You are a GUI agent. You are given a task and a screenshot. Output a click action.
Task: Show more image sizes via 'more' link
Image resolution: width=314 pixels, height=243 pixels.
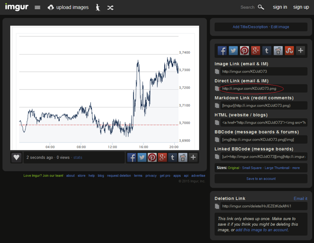coord(296,168)
